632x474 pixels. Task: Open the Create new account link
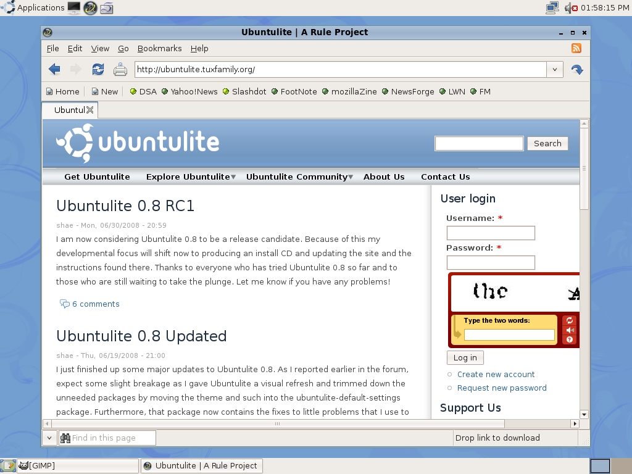pyautogui.click(x=496, y=375)
